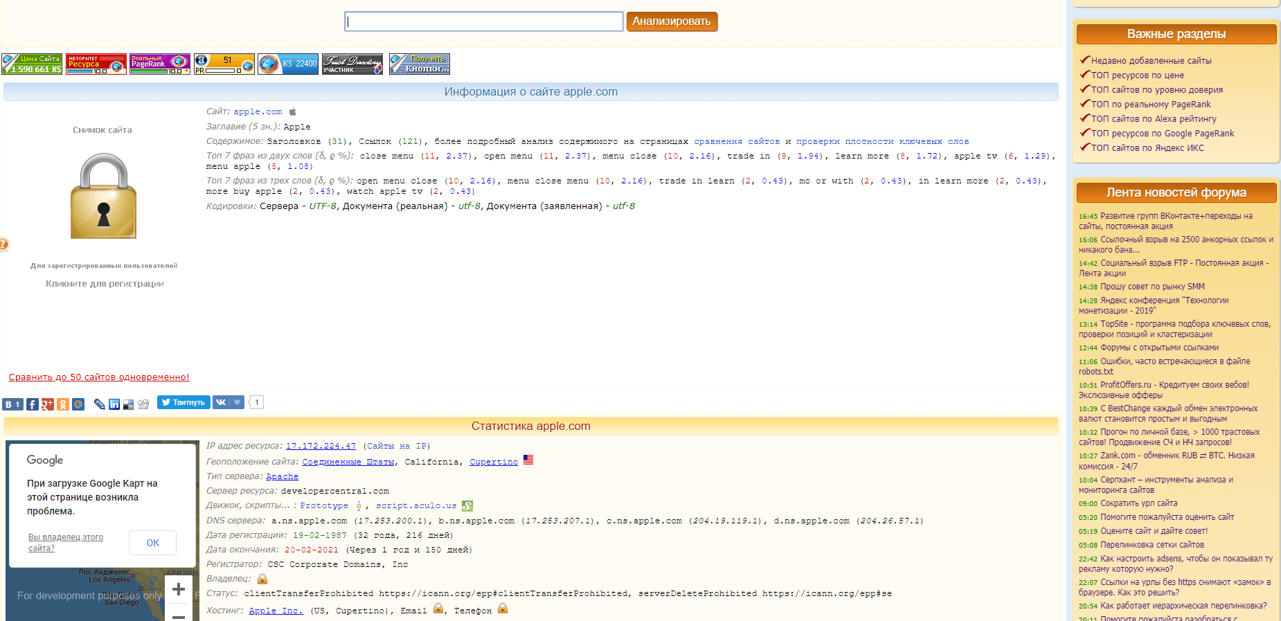Go to ТОП по реальному PageRank
The width and height of the screenshot is (1281, 621).
click(1151, 105)
